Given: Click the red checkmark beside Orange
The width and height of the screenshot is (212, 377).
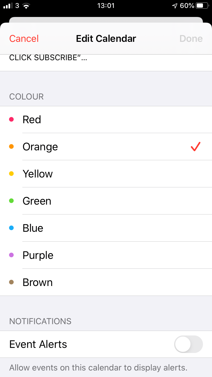Looking at the screenshot, I should click(195, 147).
